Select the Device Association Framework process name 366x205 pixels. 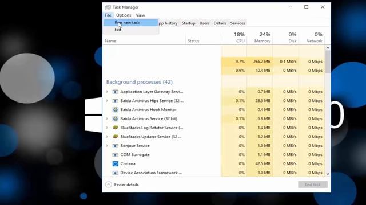[151, 173]
